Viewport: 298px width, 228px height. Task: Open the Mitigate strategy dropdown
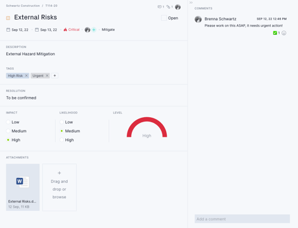pos(108,30)
